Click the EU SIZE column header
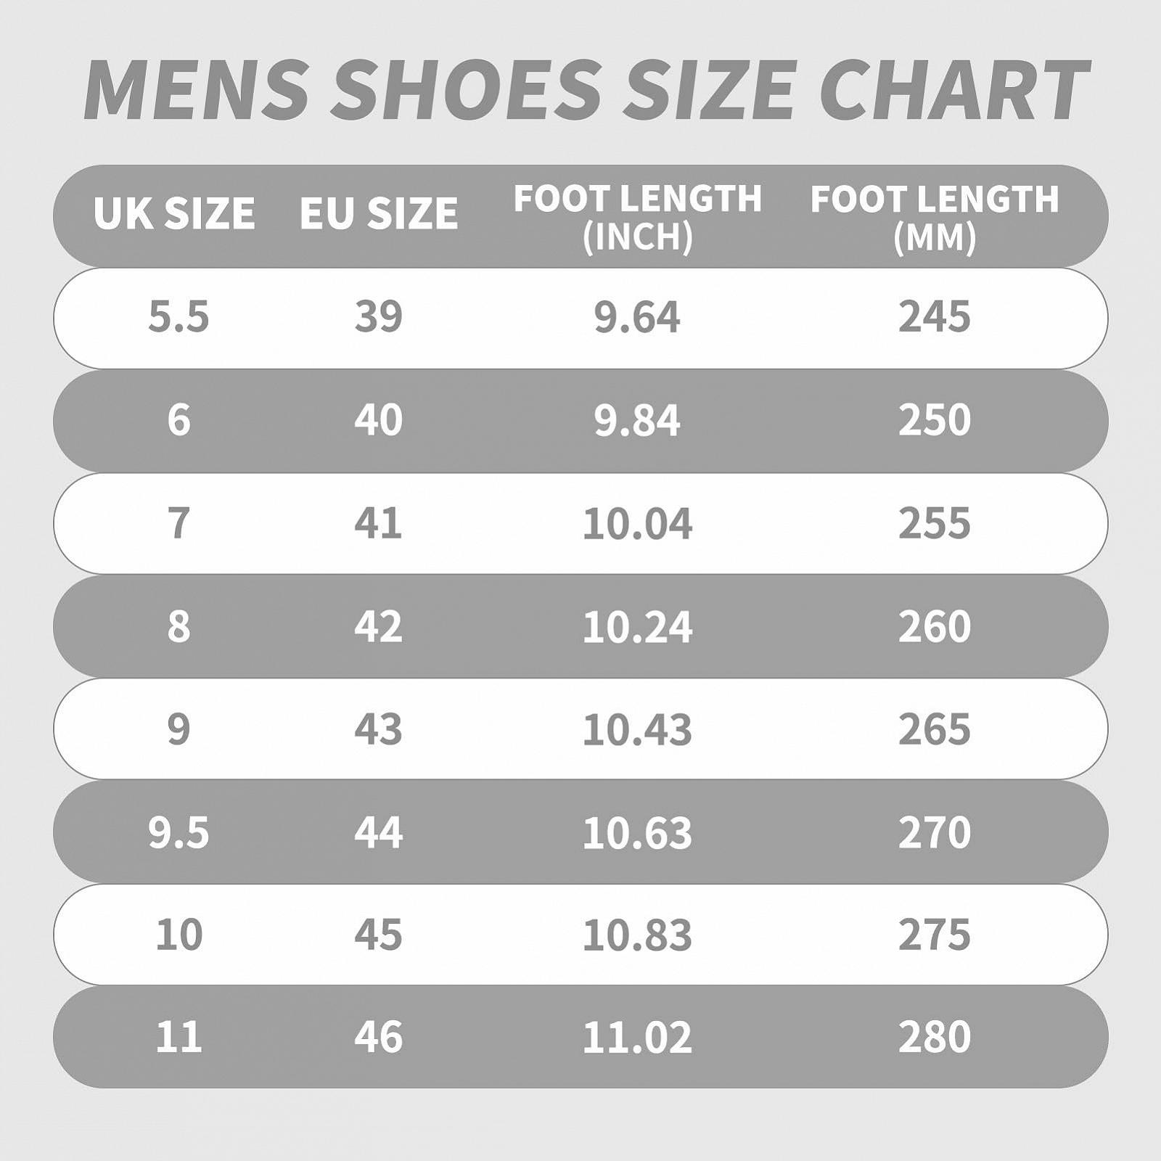The height and width of the screenshot is (1161, 1161). click(x=379, y=213)
